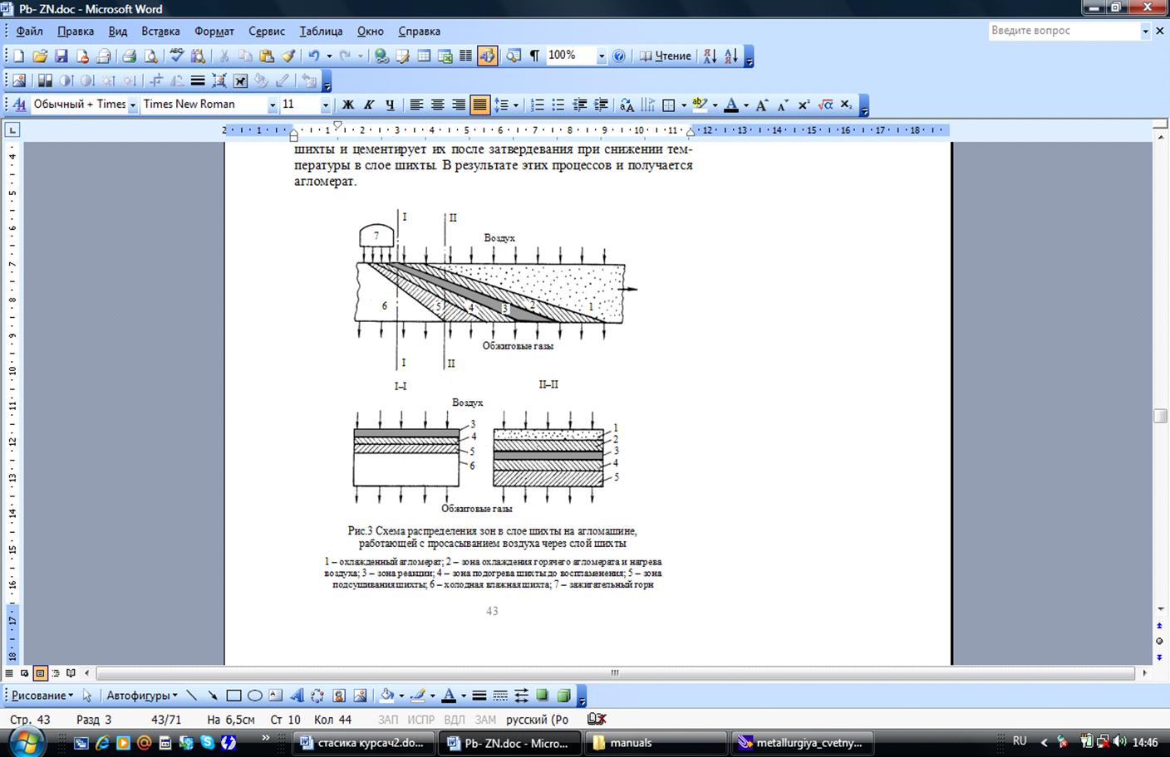Click the Format Painter brush icon

click(x=288, y=56)
